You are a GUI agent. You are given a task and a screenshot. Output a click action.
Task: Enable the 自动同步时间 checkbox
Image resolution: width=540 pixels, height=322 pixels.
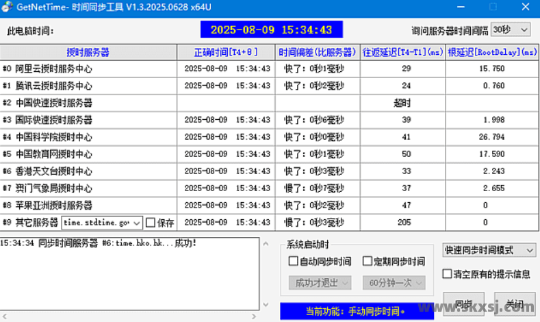click(x=293, y=261)
